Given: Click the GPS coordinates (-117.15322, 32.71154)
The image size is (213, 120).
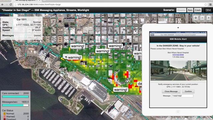Looking at the screenshot, I should pyautogui.click(x=29, y=25).
